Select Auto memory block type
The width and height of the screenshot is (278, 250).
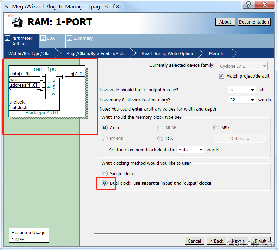(x=105, y=127)
